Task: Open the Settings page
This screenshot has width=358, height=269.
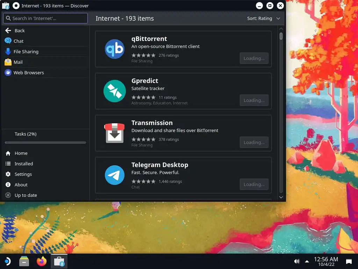Action: coord(45,174)
